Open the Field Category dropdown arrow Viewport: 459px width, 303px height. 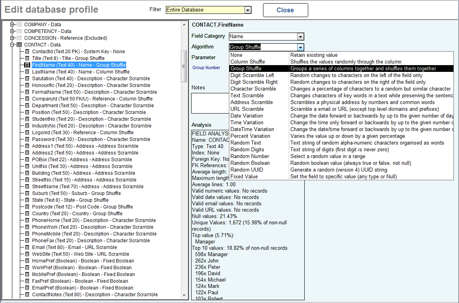click(300, 37)
